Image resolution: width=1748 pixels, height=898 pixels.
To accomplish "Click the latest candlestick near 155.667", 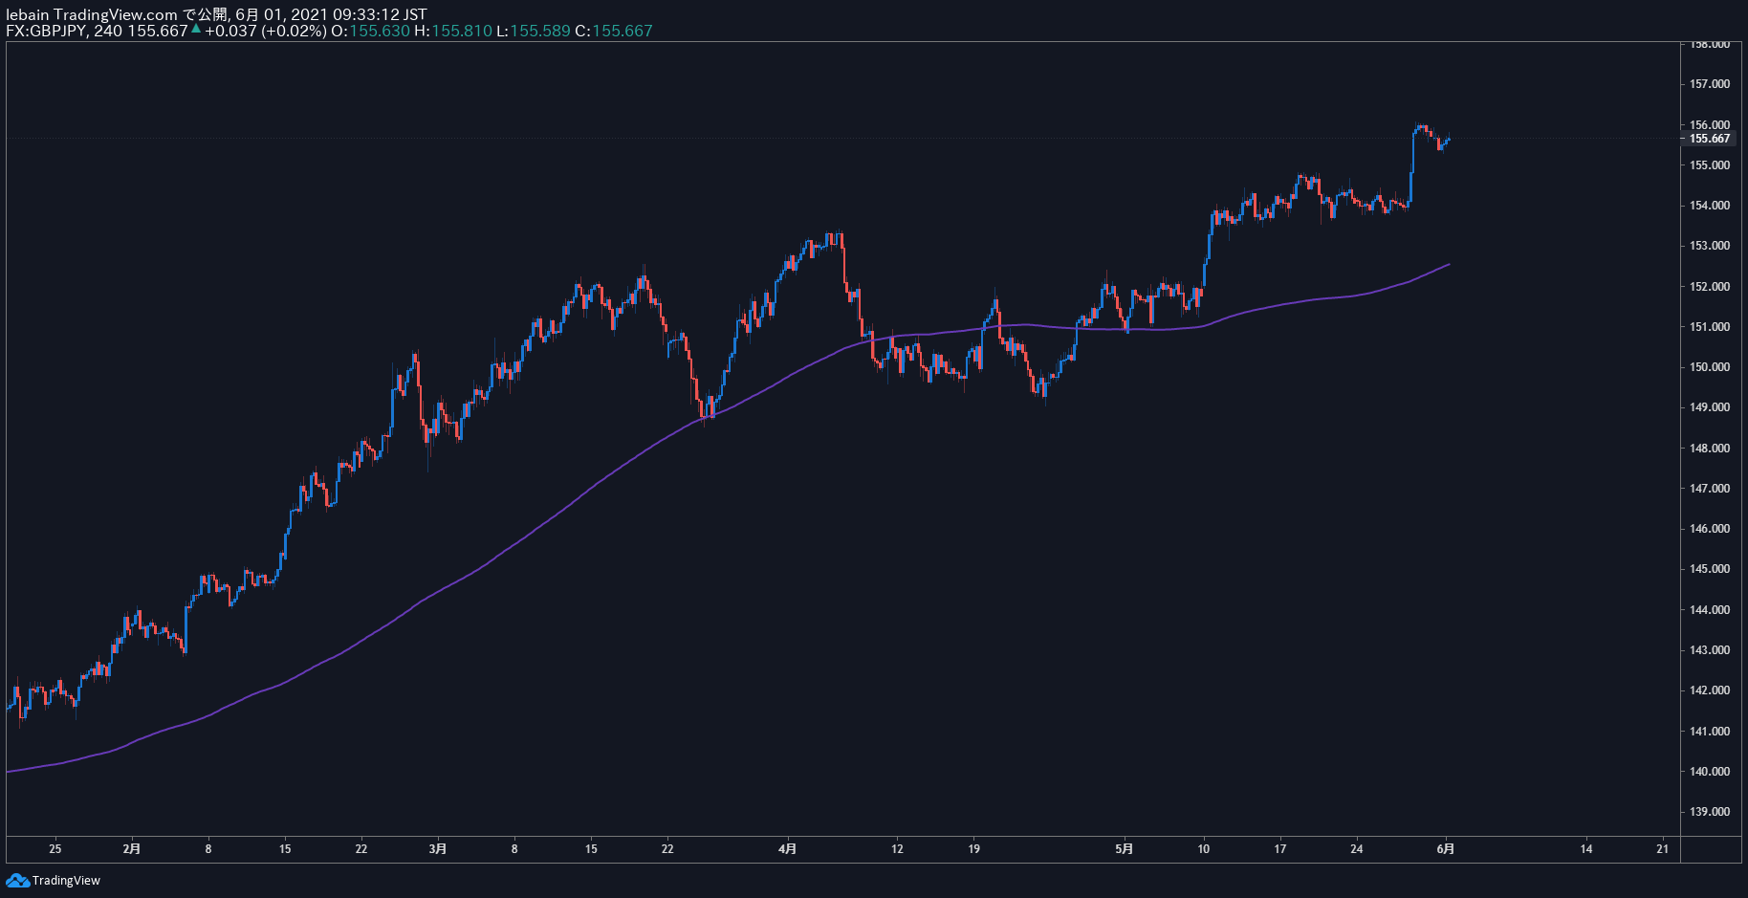I will click(1448, 140).
